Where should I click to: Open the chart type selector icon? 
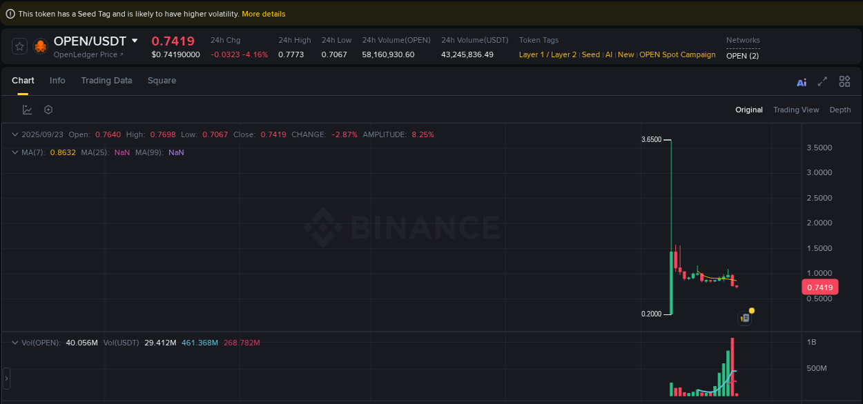click(28, 109)
